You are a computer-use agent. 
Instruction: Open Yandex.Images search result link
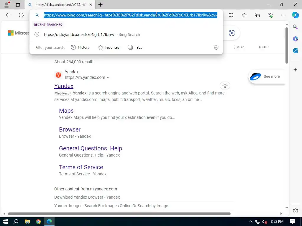[111, 206]
